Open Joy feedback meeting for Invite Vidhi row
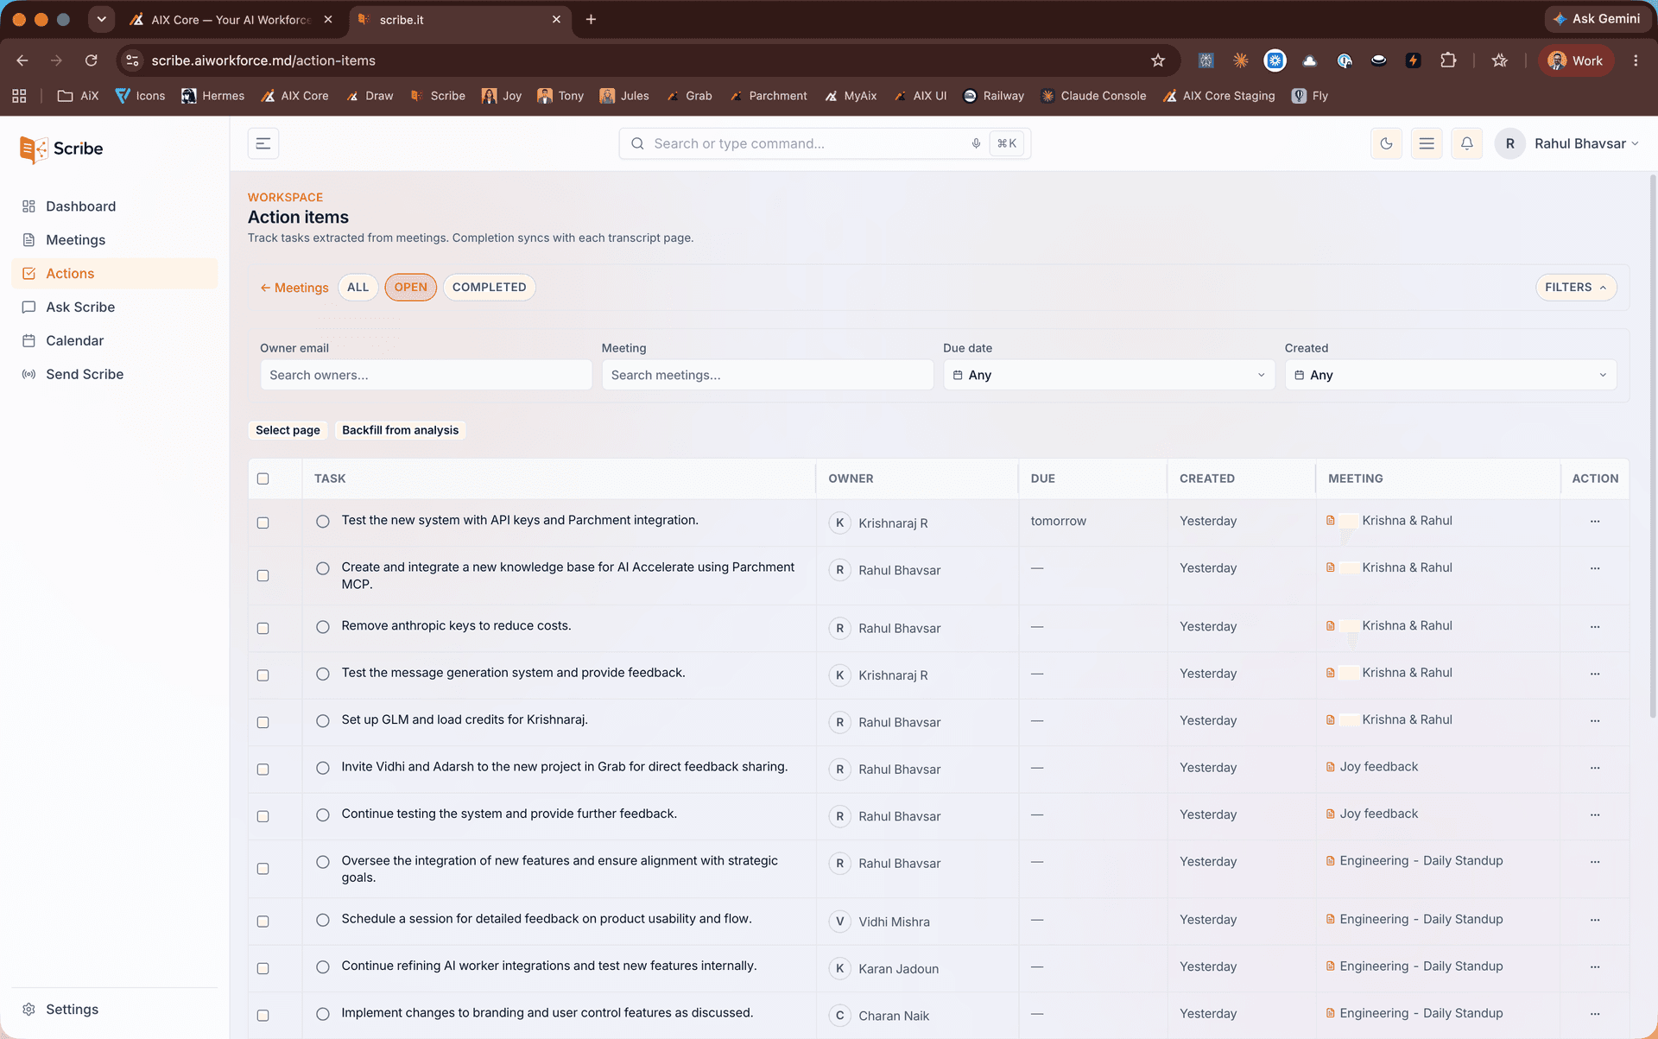1658x1039 pixels. point(1378,767)
